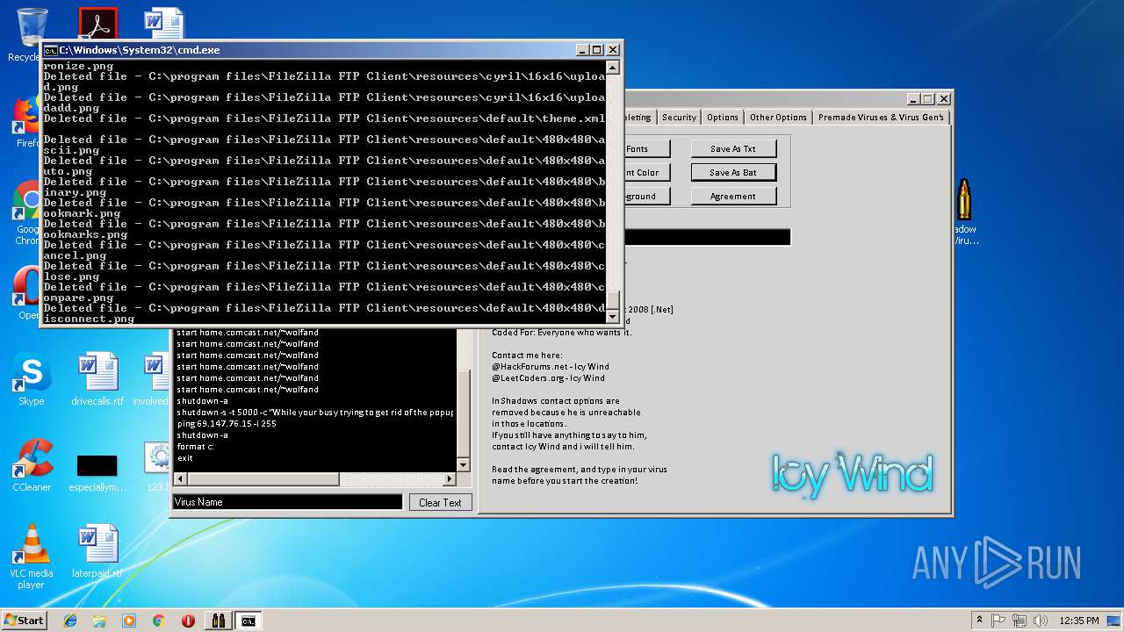The width and height of the screenshot is (1124, 632).
Task: Maximize the cmd.exe window
Action: point(597,50)
